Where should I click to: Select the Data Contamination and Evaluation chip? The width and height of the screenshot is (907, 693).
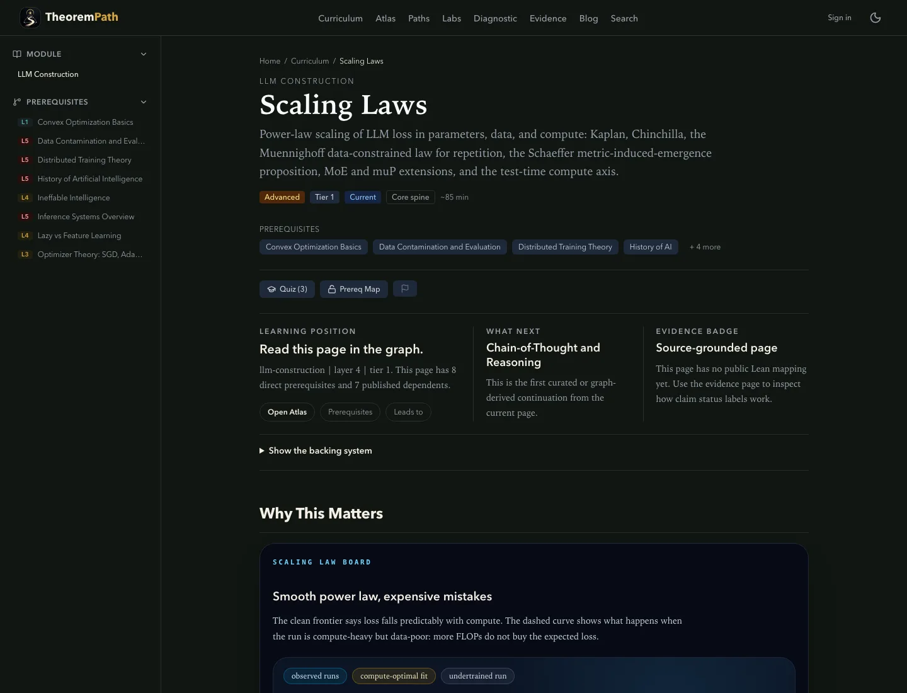click(440, 247)
